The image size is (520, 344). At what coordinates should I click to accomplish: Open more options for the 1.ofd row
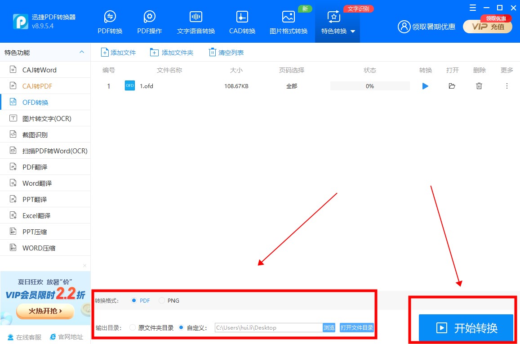coord(507,86)
